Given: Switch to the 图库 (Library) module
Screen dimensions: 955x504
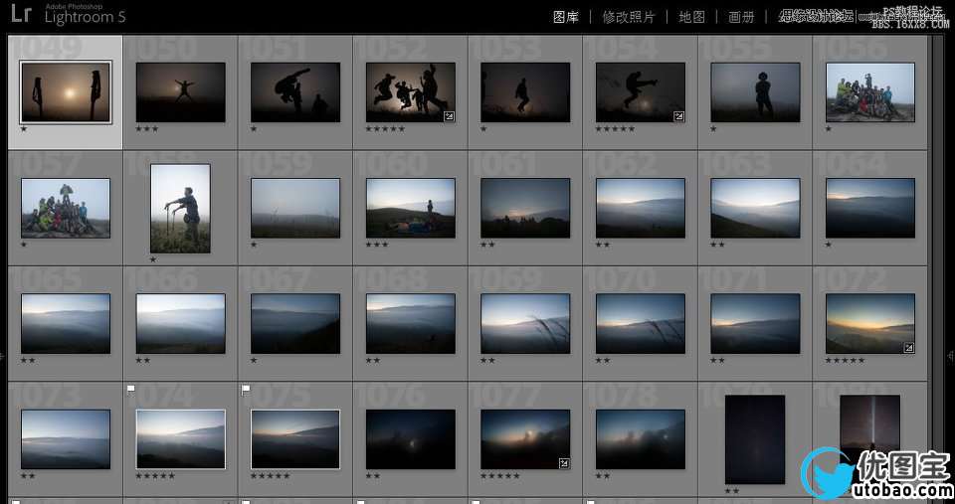Looking at the screenshot, I should pos(566,17).
